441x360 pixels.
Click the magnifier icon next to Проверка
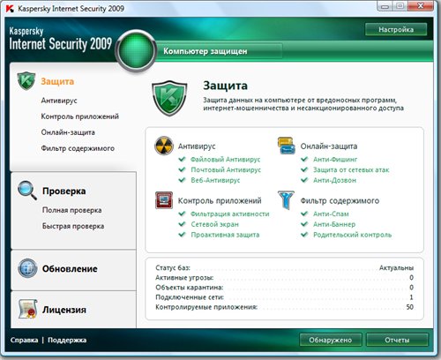pyautogui.click(x=27, y=191)
